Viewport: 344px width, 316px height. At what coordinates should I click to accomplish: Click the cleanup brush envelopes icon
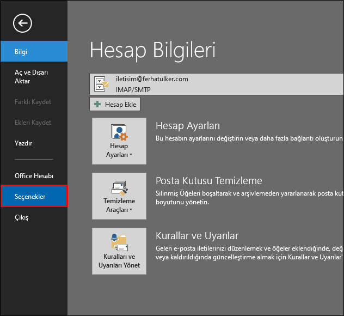click(x=120, y=188)
